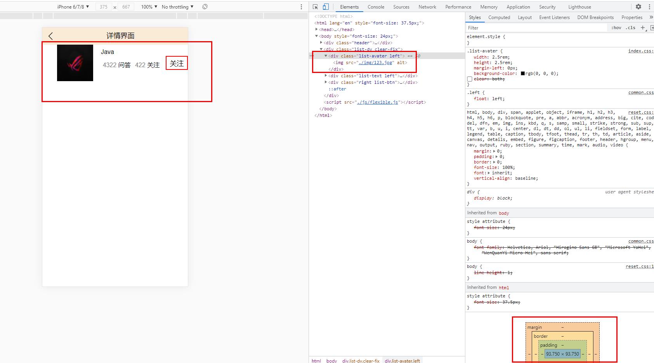Select the script src element row

point(375,102)
